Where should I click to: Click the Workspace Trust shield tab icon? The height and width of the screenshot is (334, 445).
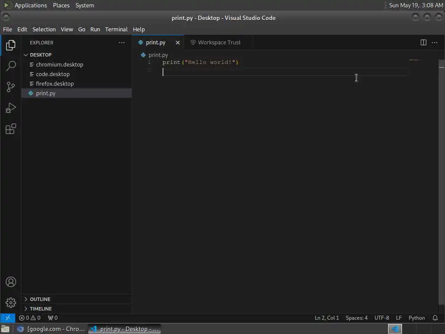click(193, 43)
